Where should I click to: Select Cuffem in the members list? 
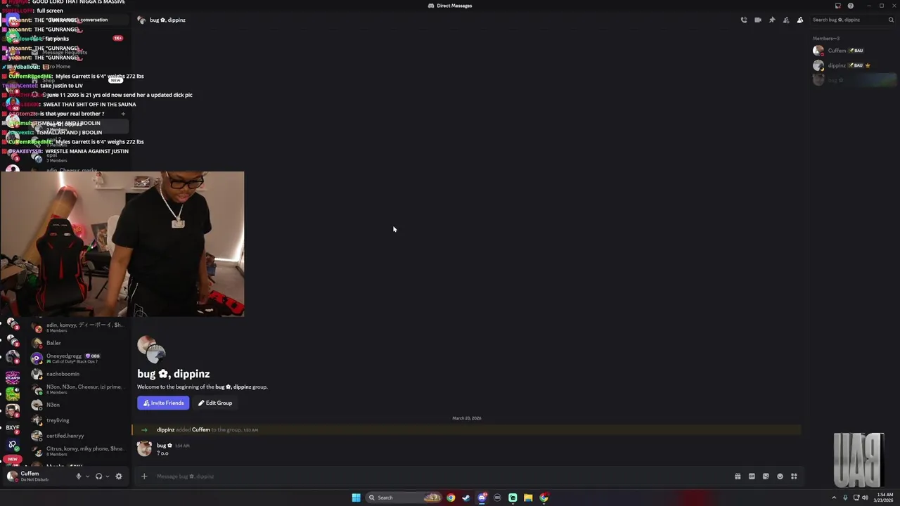pos(854,51)
